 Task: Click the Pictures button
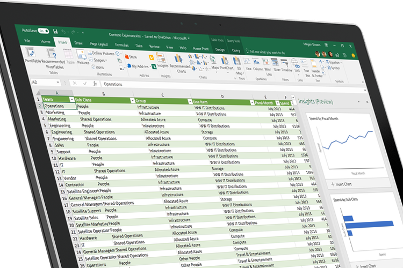[83, 57]
